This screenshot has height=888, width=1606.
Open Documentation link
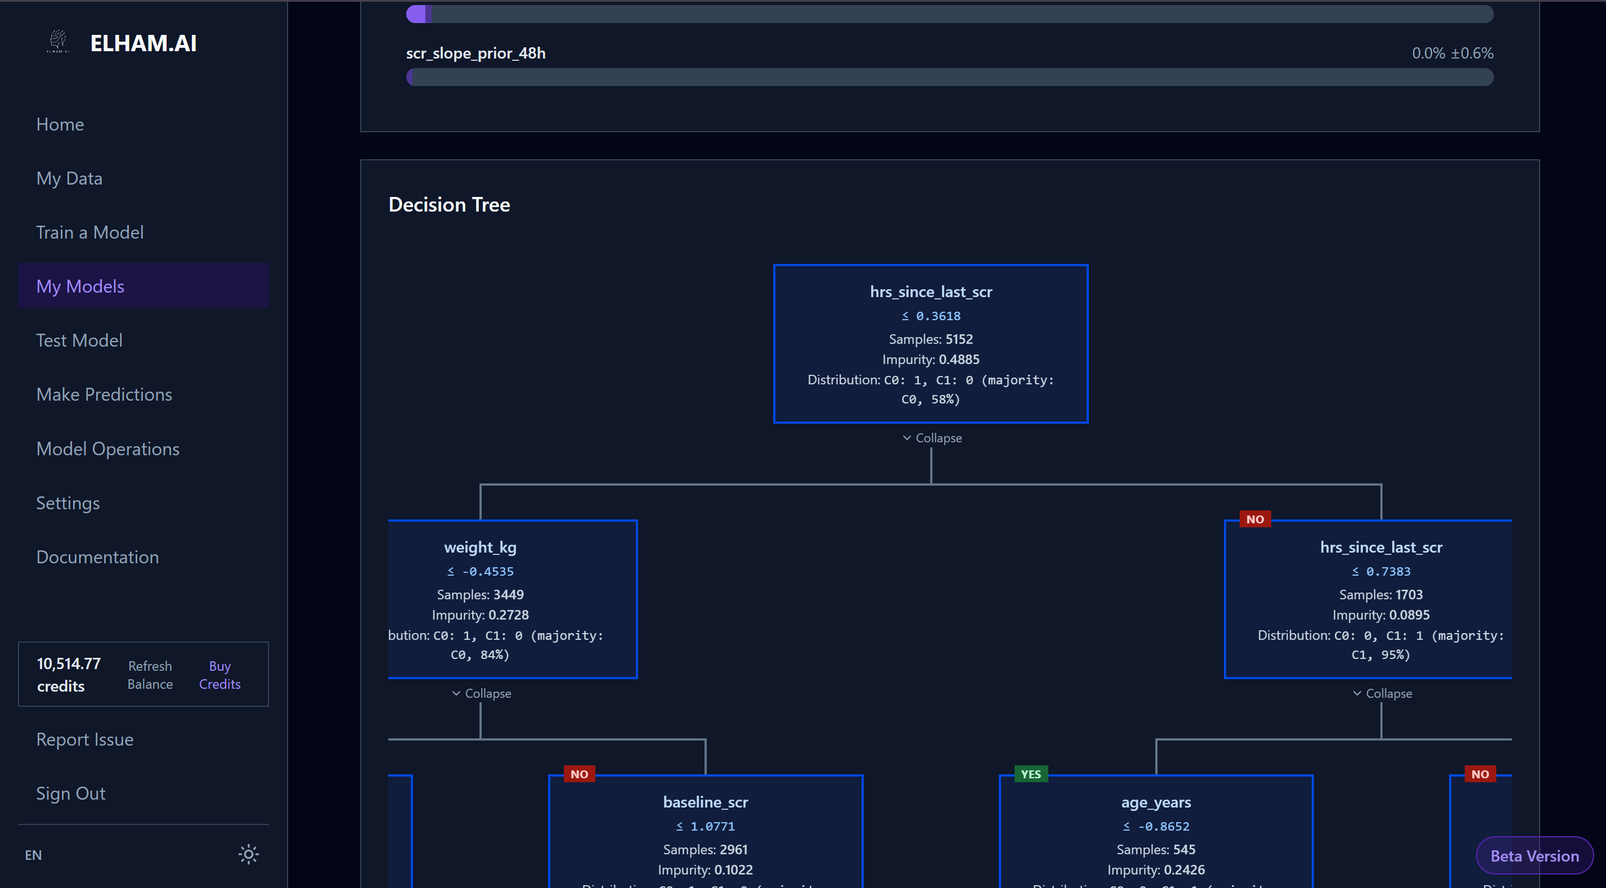pyautogui.click(x=97, y=557)
